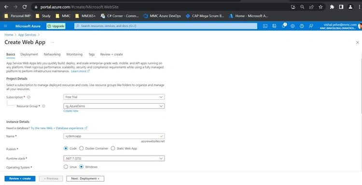Image resolution: width=362 pixels, height=185 pixels.
Task: Open the MMC Azure DevOps bookmark
Action: [162, 16]
